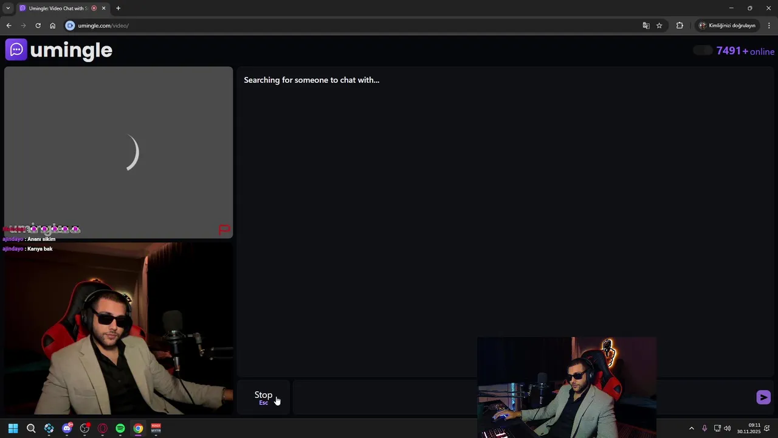Click the red report flag on the stranger video
The height and width of the screenshot is (438, 778).
pos(224,229)
